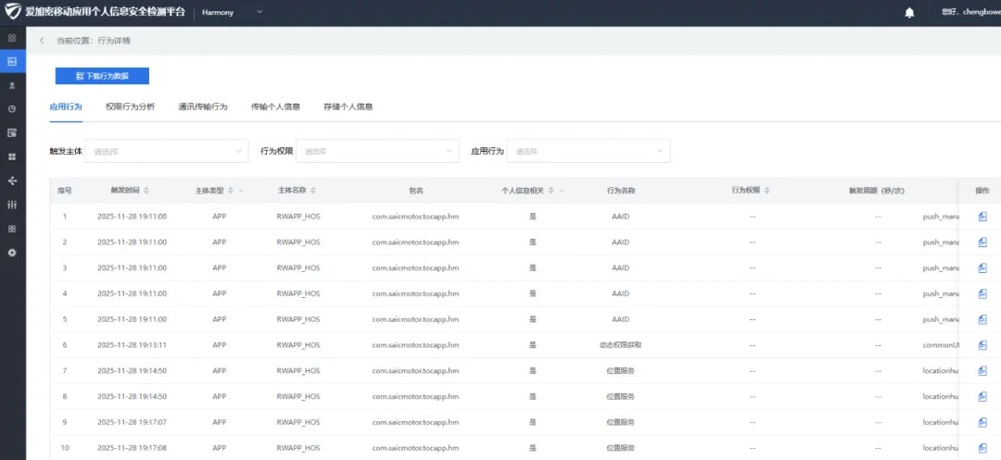1001x460 pixels.
Task: Open the settings gear in left sidebar
Action: [12, 253]
